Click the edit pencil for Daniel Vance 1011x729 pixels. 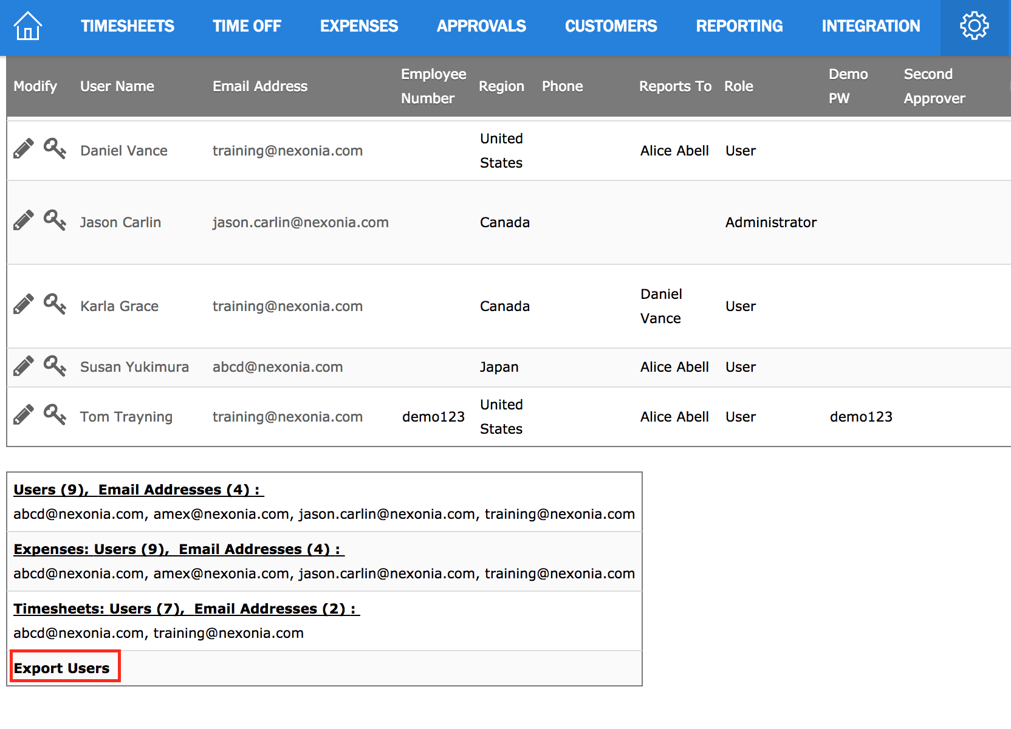tap(24, 149)
